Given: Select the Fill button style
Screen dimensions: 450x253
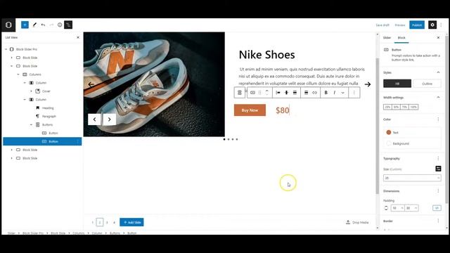Looking at the screenshot, I should click(397, 84).
